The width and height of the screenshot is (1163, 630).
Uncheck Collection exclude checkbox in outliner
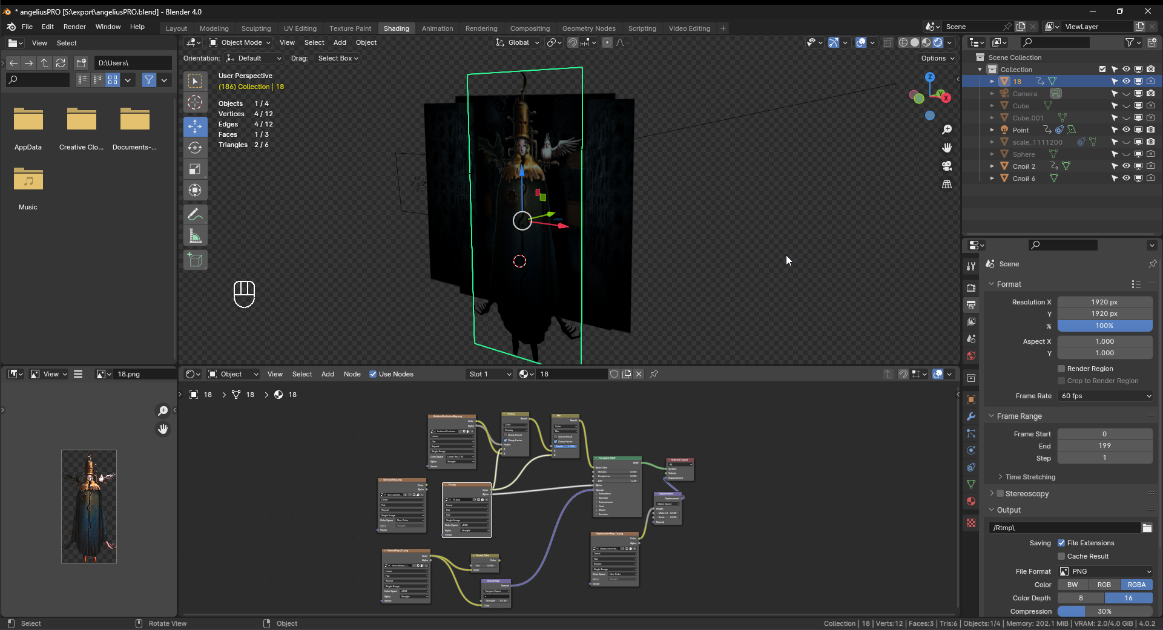(x=1102, y=69)
